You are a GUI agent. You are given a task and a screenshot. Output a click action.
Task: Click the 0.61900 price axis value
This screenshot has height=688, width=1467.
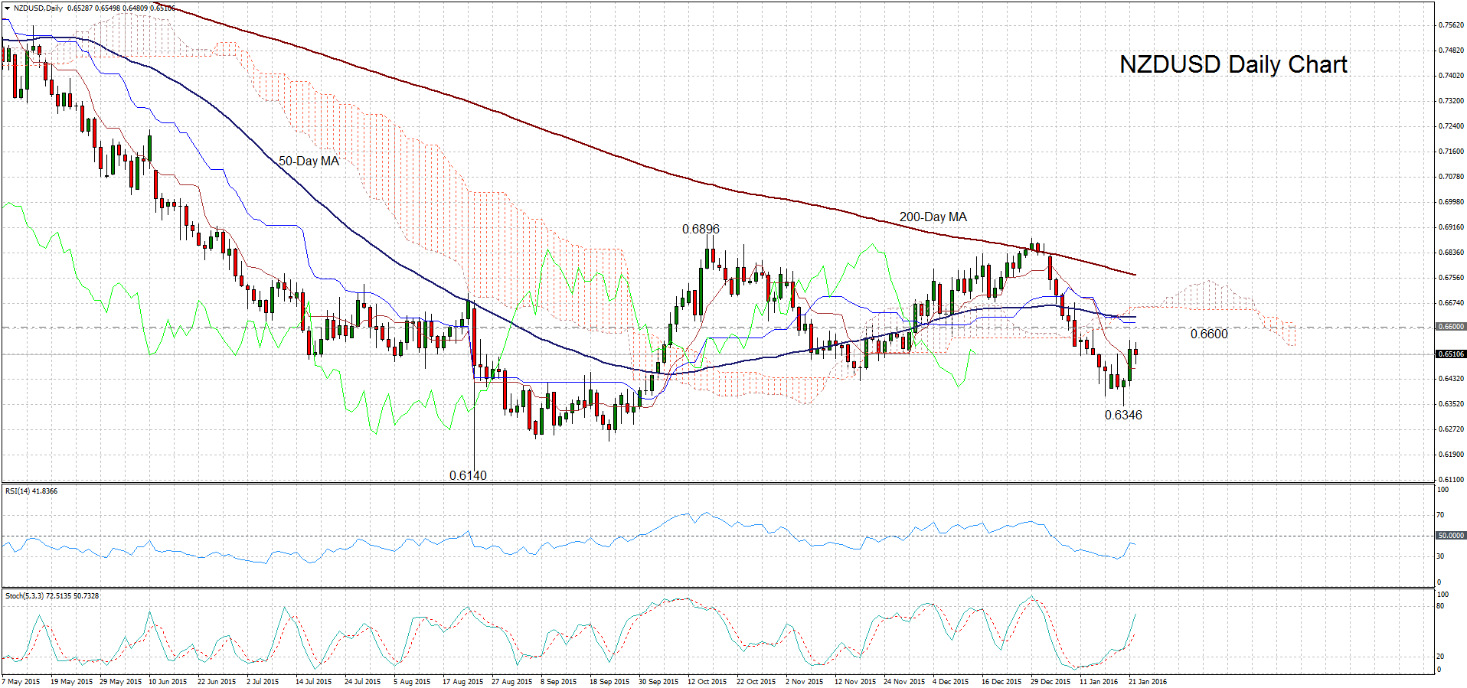(1451, 455)
